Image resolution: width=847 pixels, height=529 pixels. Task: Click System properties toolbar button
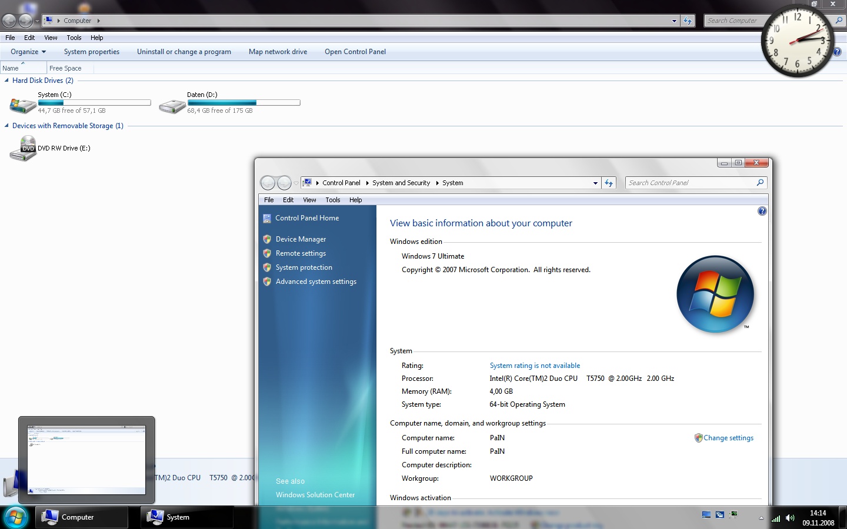coord(92,52)
